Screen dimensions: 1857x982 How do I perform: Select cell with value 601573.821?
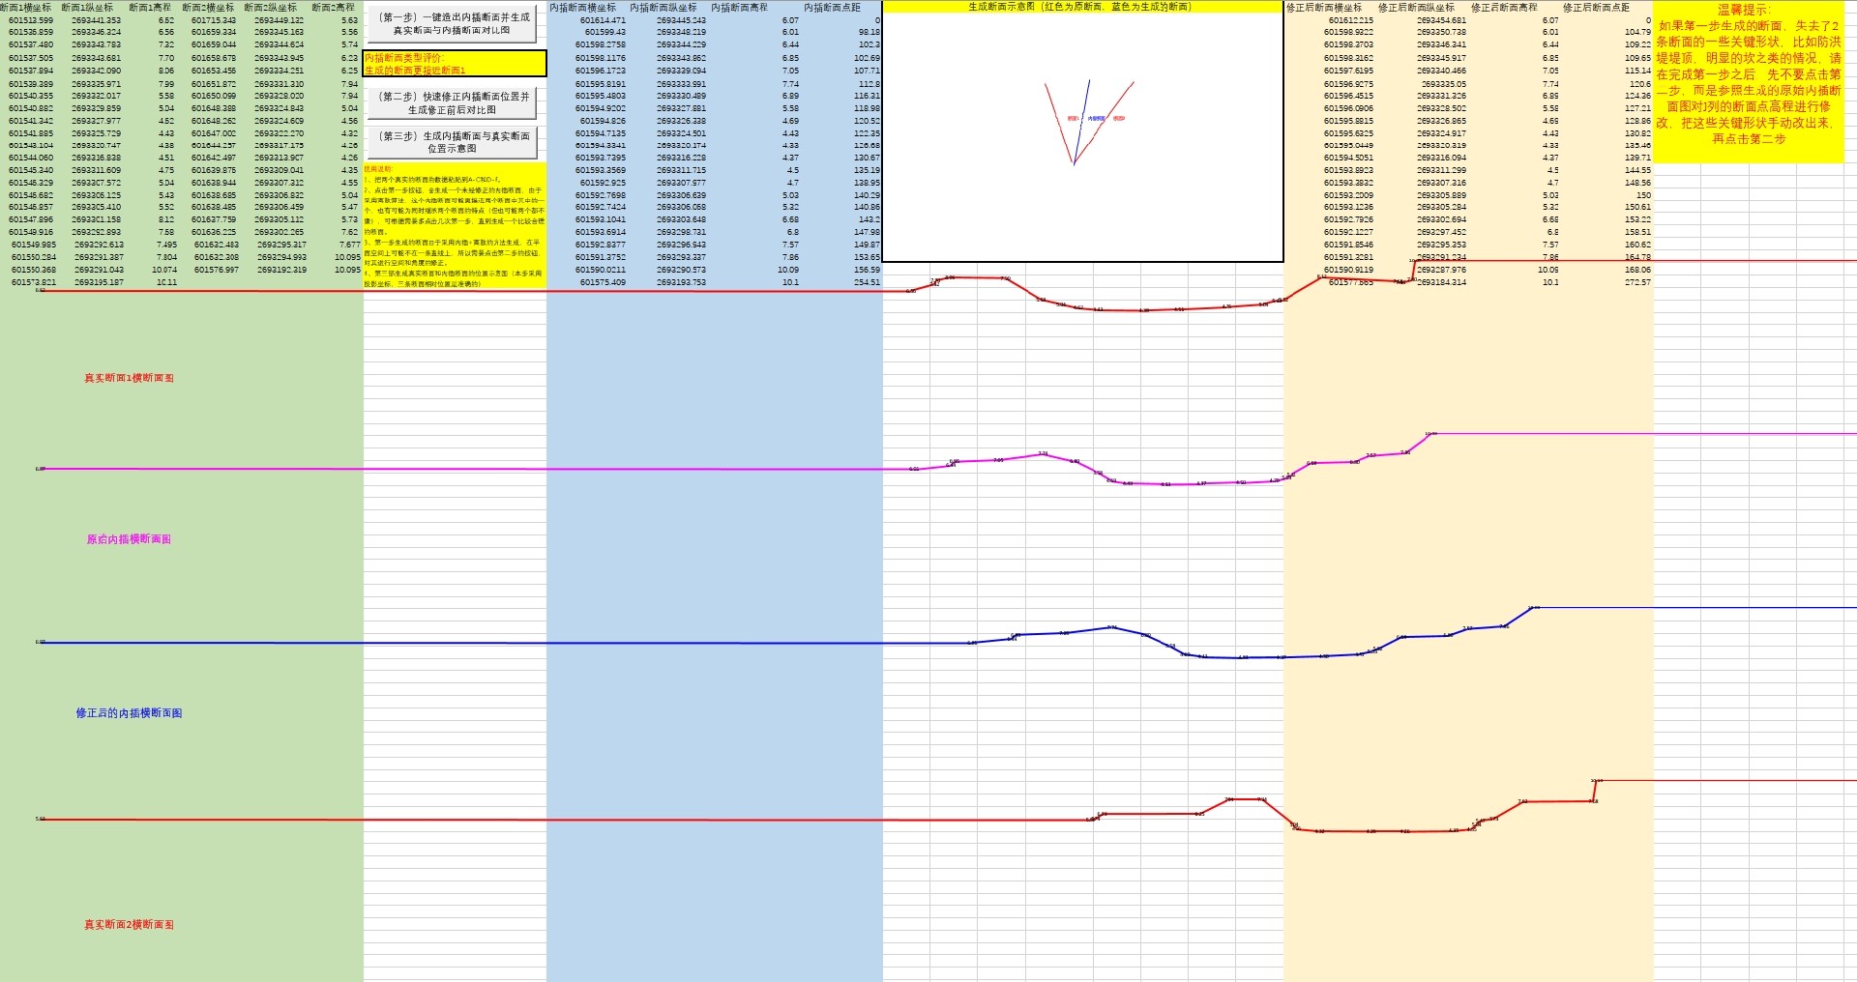tap(34, 282)
